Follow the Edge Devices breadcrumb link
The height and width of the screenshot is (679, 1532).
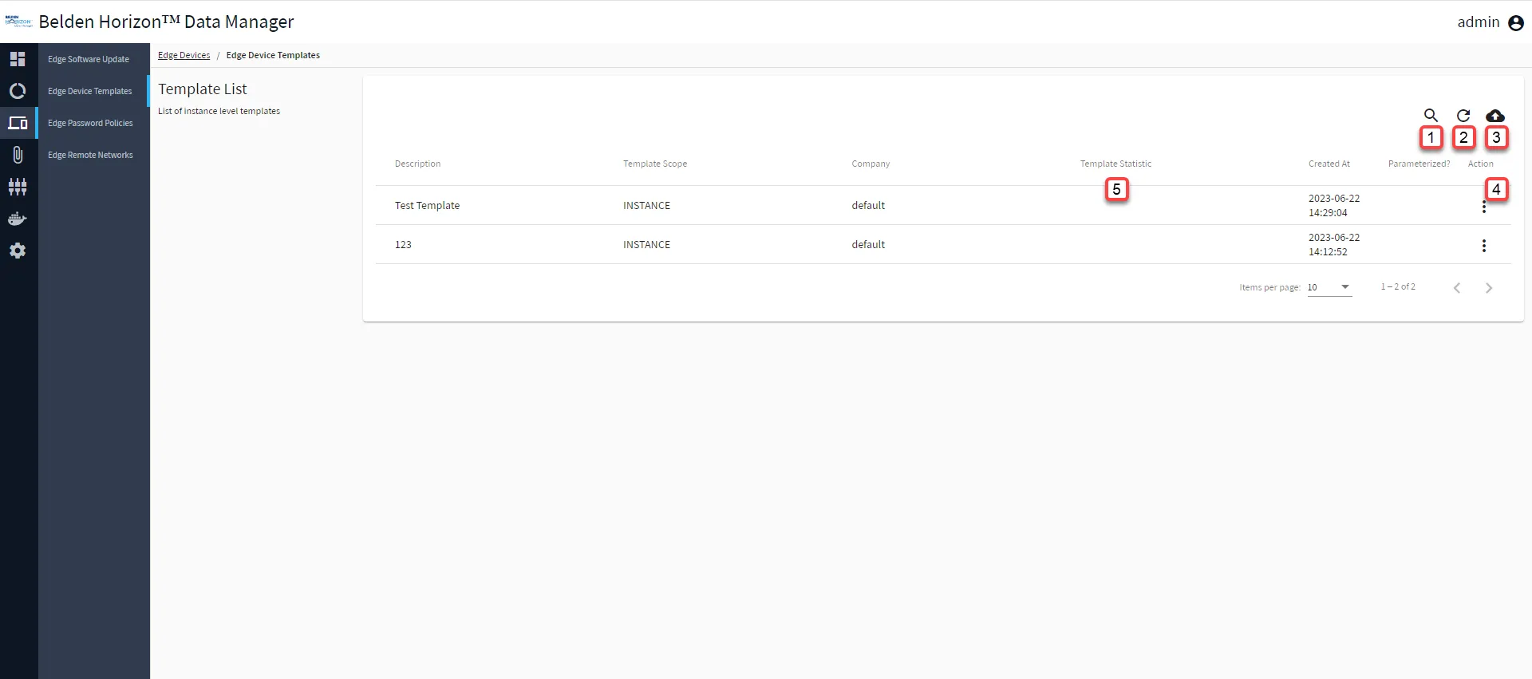click(184, 55)
